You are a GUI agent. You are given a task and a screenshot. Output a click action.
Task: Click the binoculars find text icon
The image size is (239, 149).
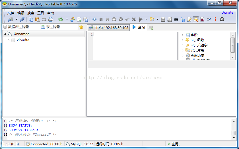(x=176, y=19)
